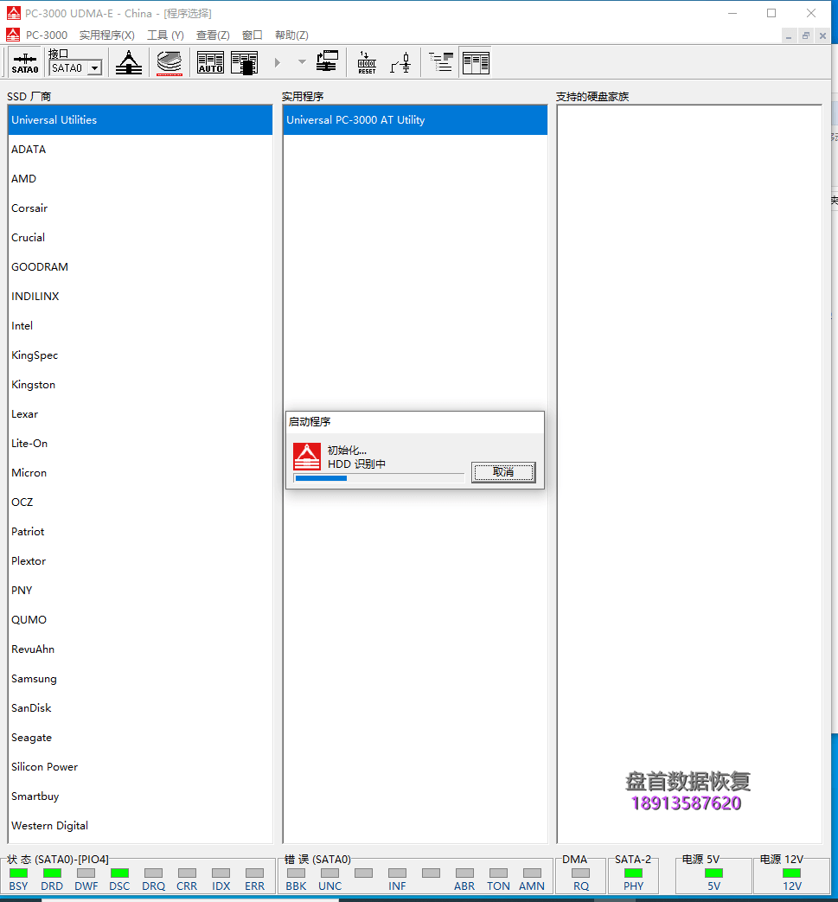Select Corsair vendor entry
This screenshot has width=838, height=902.
[140, 208]
